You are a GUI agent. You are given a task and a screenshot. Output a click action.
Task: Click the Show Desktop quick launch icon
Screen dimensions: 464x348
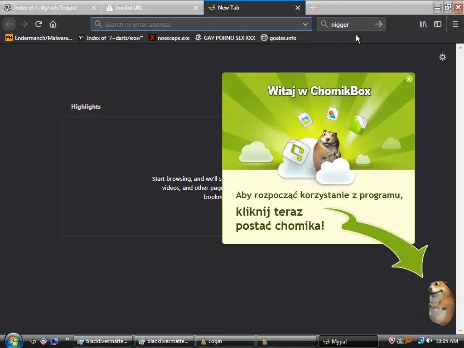(54, 341)
